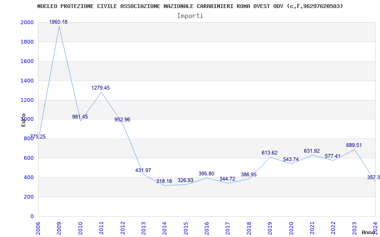Click the 1960.48 peak data label
The width and height of the screenshot is (380, 237).
(58, 22)
